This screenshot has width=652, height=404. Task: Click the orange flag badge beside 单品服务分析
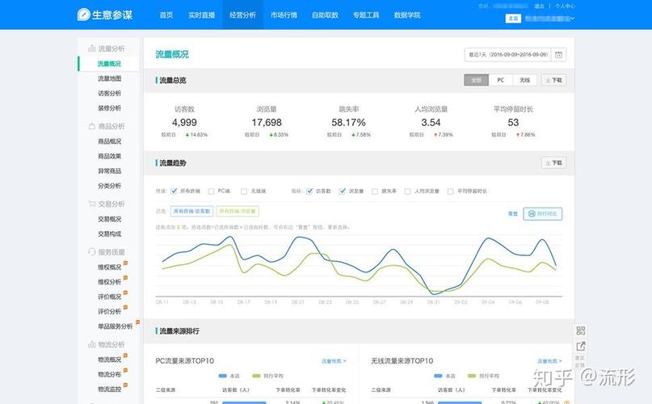[x=137, y=322]
